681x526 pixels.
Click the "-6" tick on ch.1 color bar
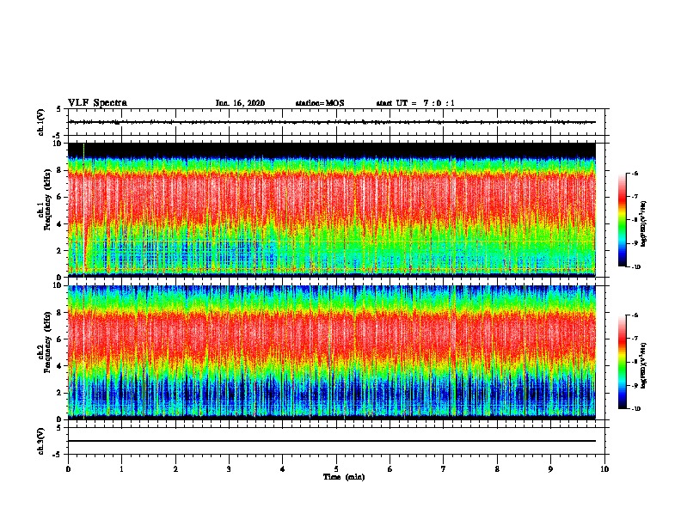click(x=634, y=173)
